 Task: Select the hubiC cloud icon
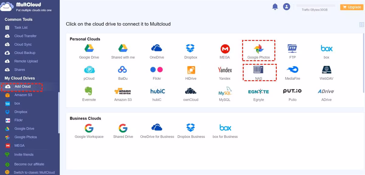click(158, 91)
